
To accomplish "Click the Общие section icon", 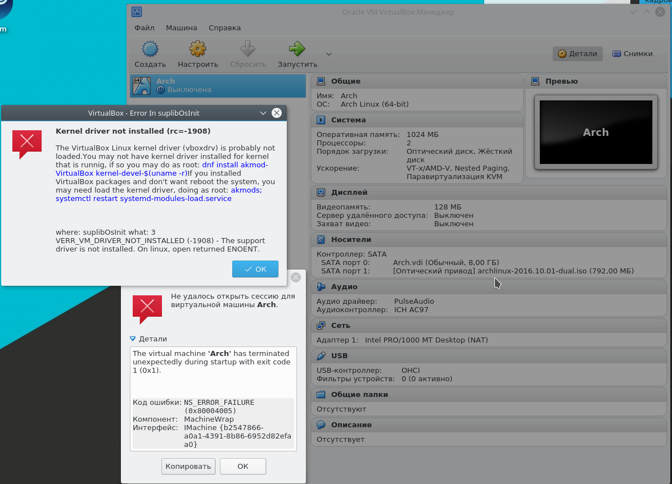I will [321, 81].
